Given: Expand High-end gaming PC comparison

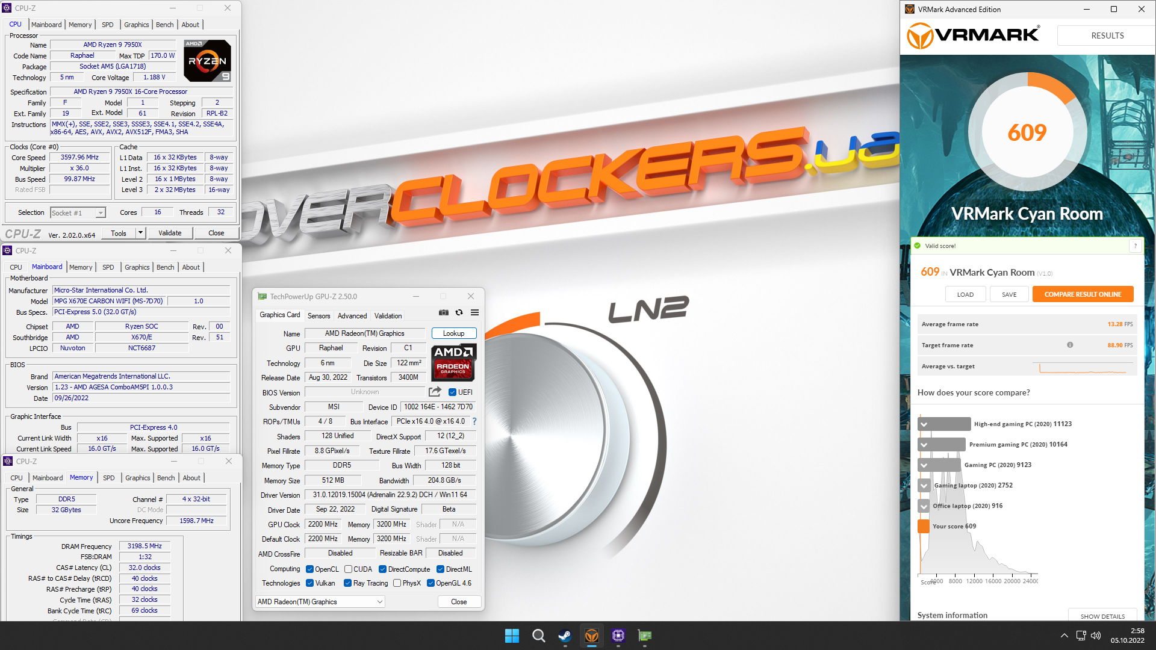Looking at the screenshot, I should pos(924,424).
